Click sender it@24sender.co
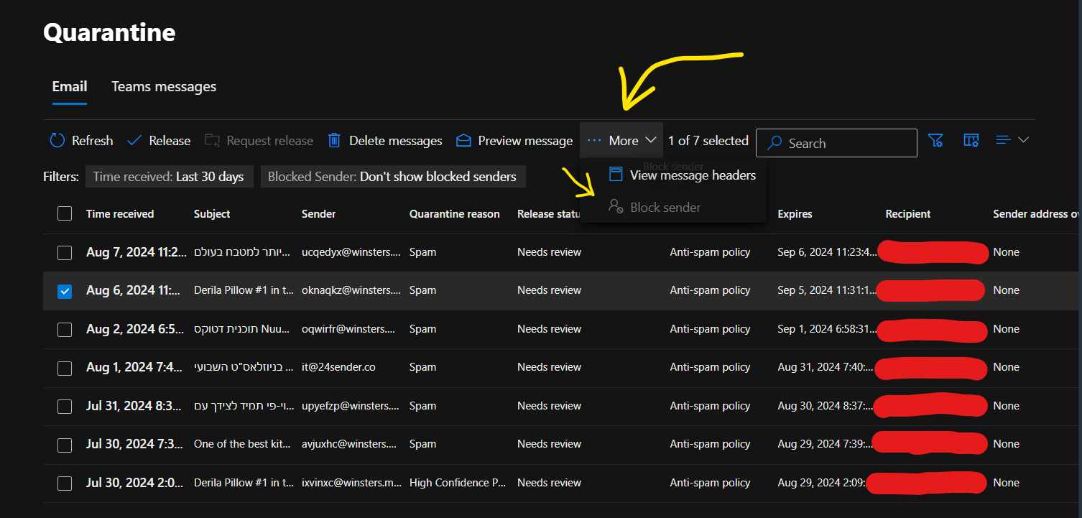The height and width of the screenshot is (518, 1082). coord(338,367)
